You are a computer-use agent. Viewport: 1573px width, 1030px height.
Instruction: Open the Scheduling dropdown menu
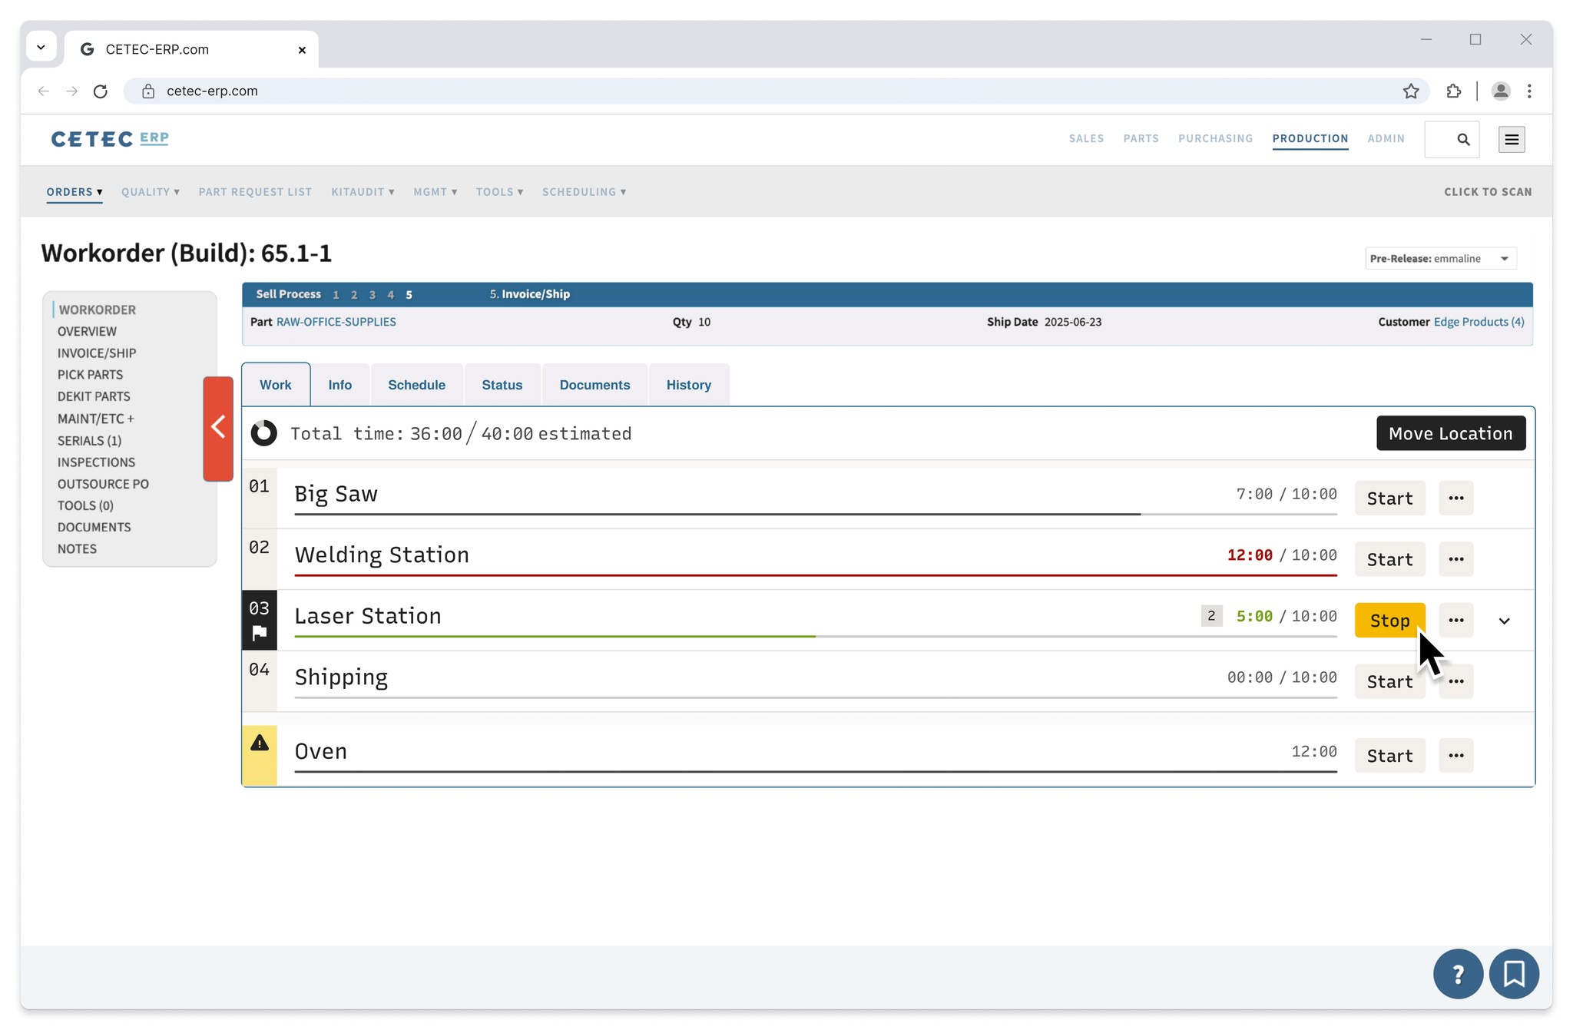coord(584,192)
